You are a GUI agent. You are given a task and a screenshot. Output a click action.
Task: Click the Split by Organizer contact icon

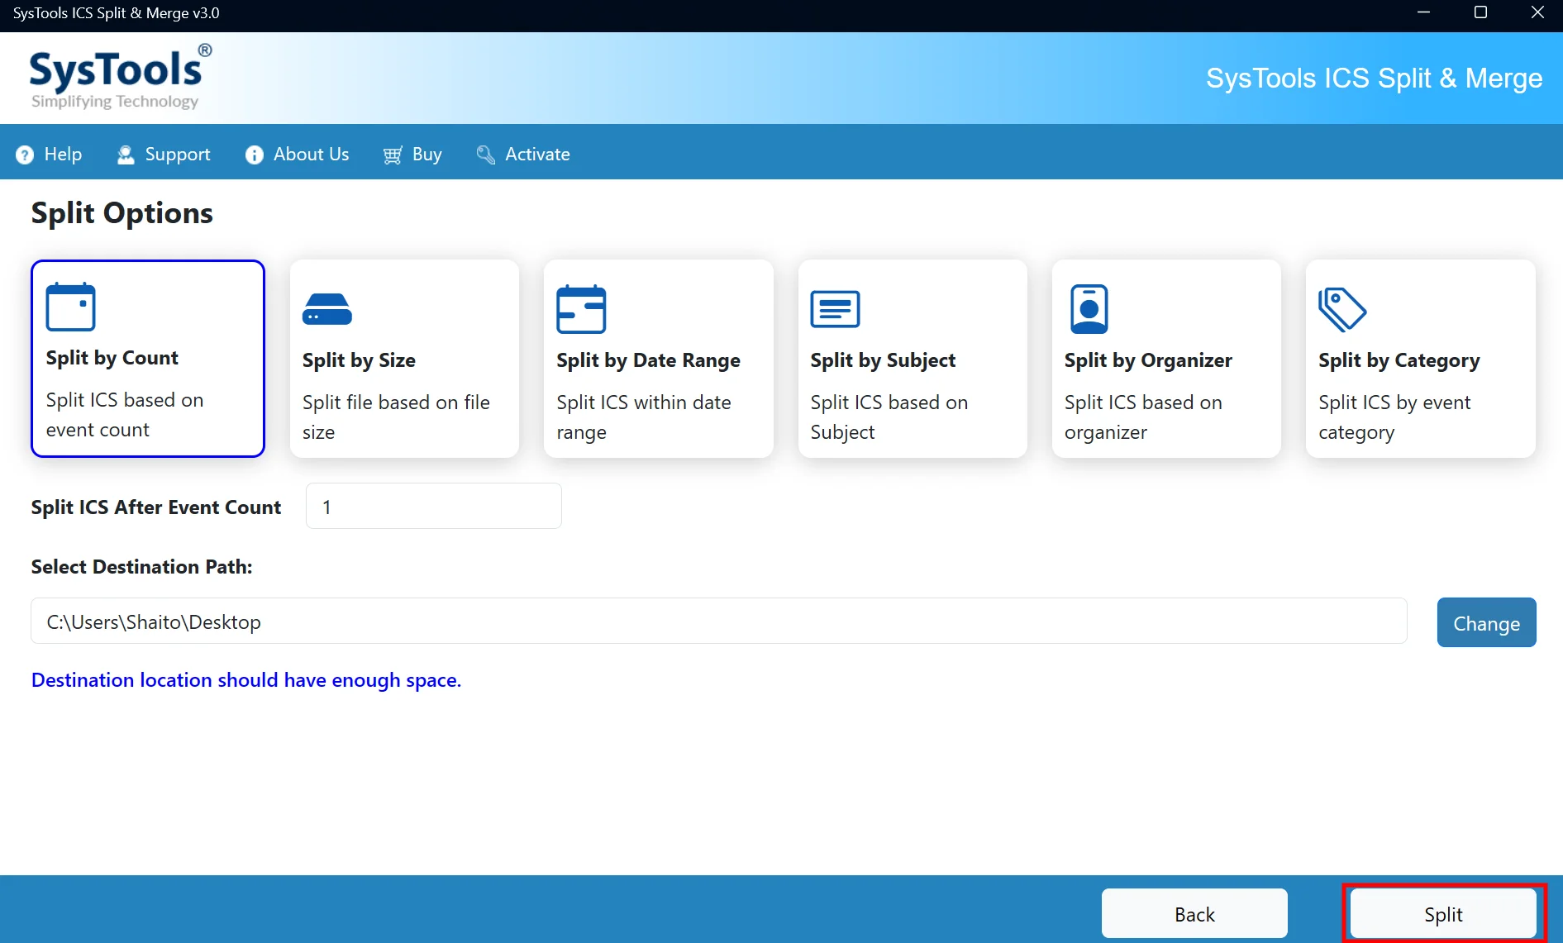click(x=1089, y=309)
